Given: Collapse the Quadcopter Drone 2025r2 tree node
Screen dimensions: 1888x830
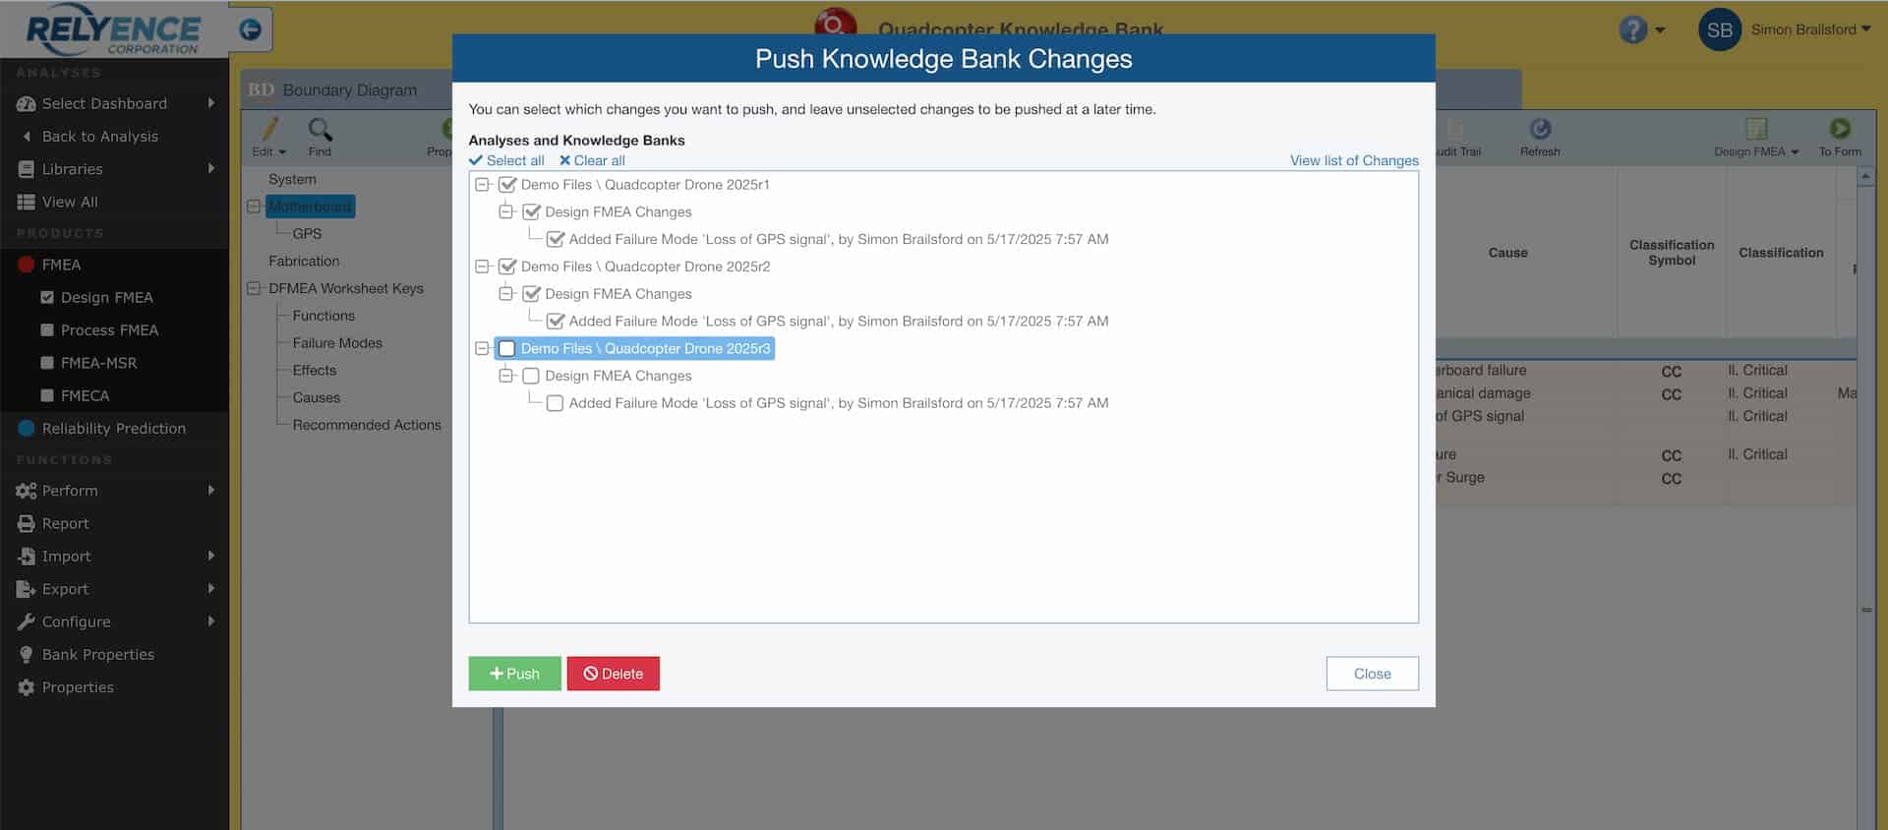Looking at the screenshot, I should point(482,267).
